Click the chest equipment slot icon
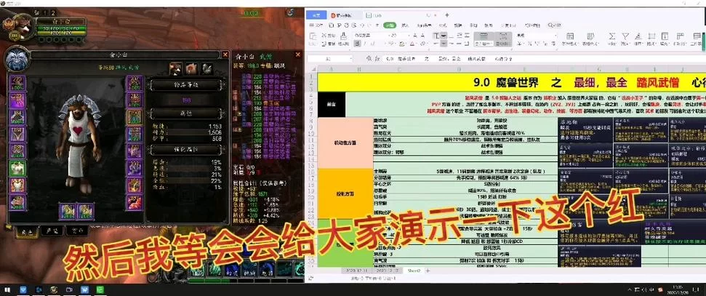Screen dimensions: 706x296 click(17, 151)
